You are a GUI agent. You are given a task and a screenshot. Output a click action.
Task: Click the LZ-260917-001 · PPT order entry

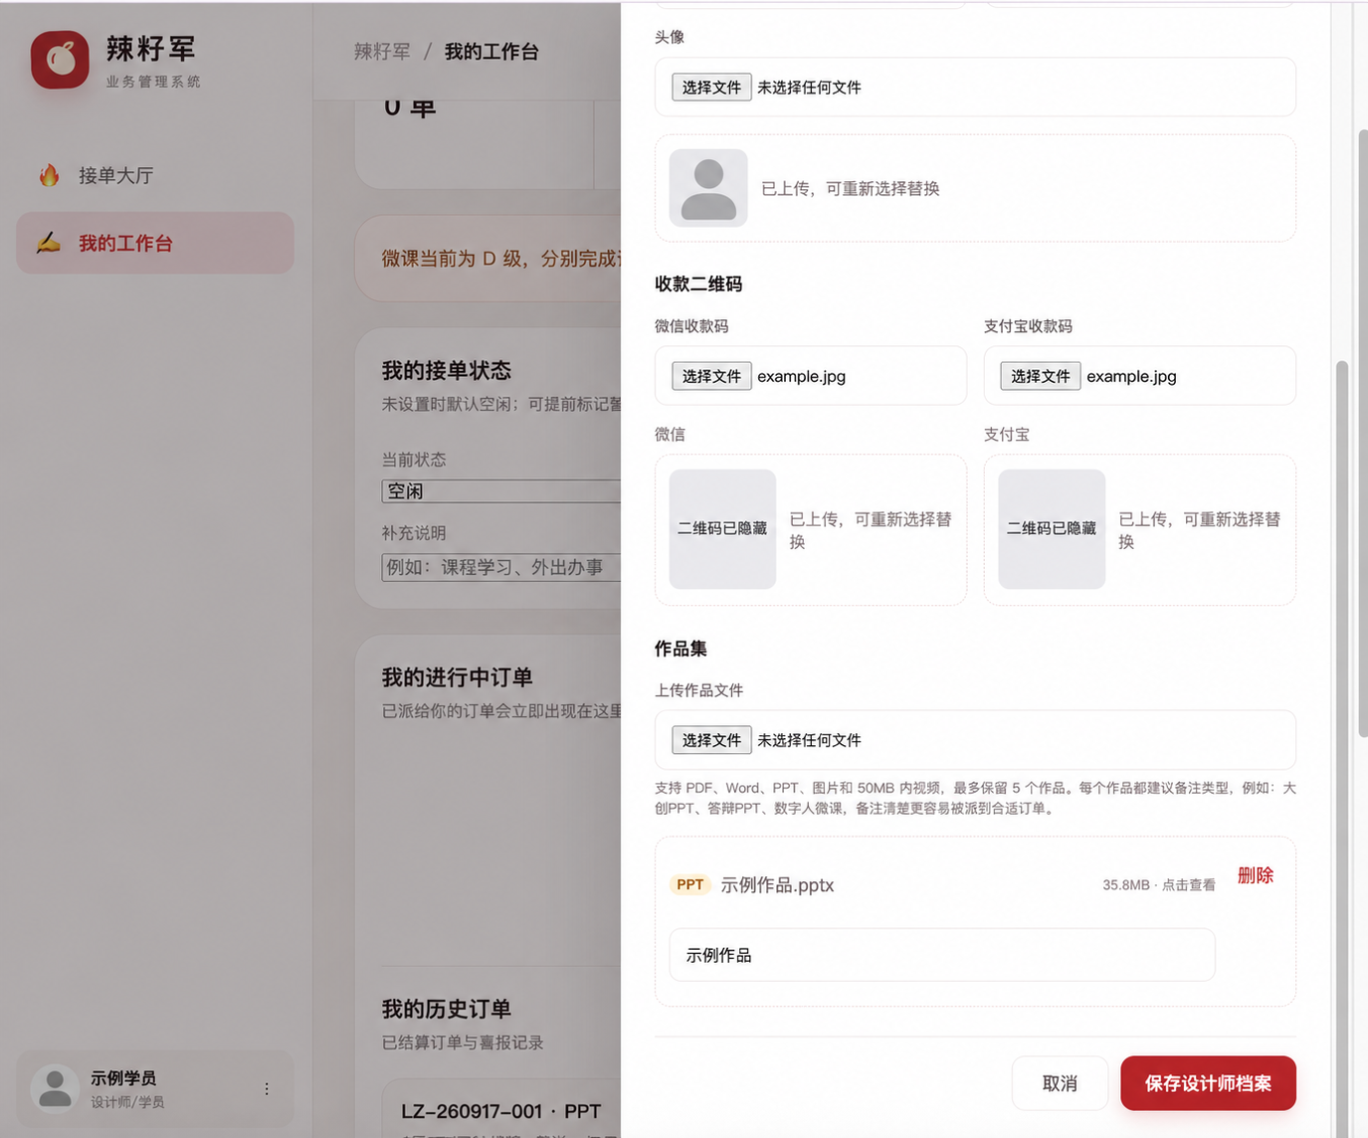(x=501, y=1111)
